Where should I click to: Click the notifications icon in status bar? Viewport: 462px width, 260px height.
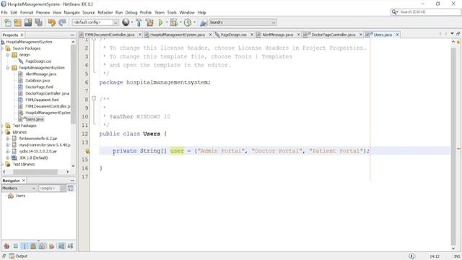click(411, 256)
